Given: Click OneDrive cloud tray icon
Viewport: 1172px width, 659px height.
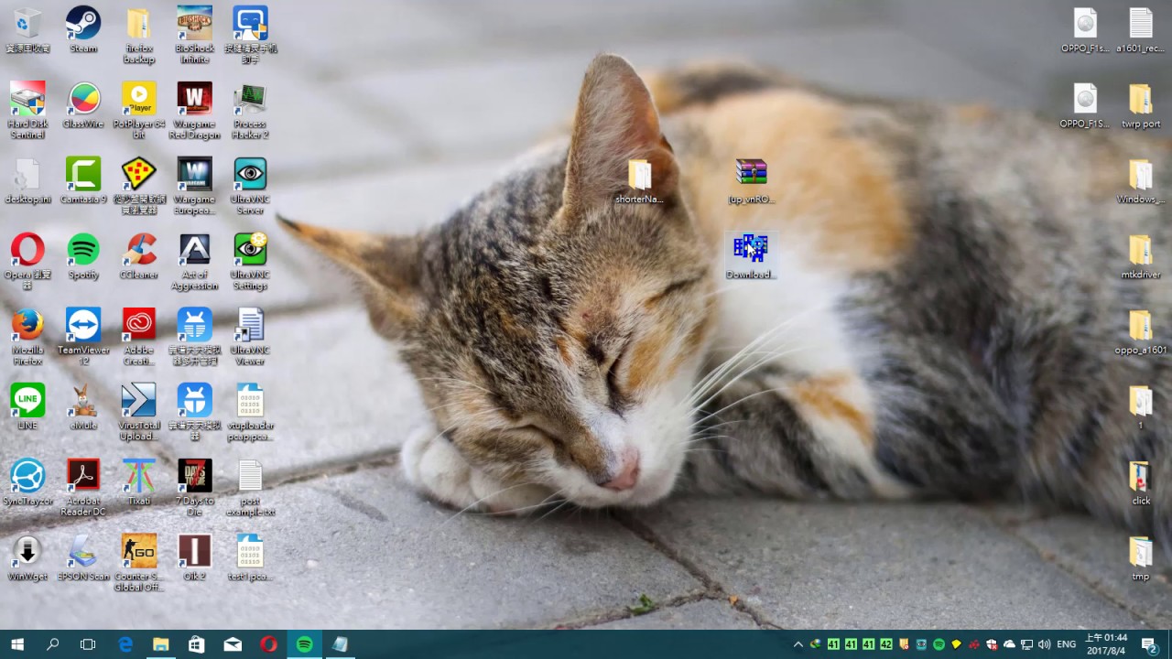Looking at the screenshot, I should click(1009, 644).
